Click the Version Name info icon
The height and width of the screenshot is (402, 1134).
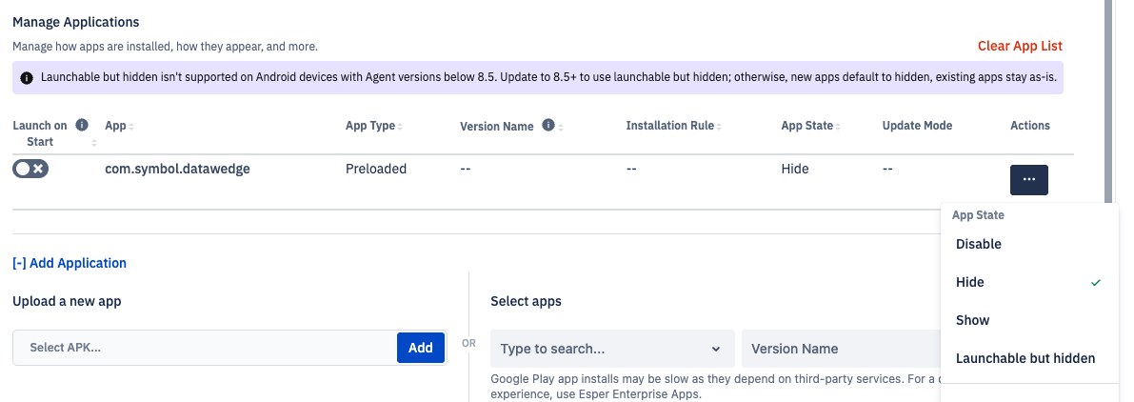pyautogui.click(x=548, y=125)
